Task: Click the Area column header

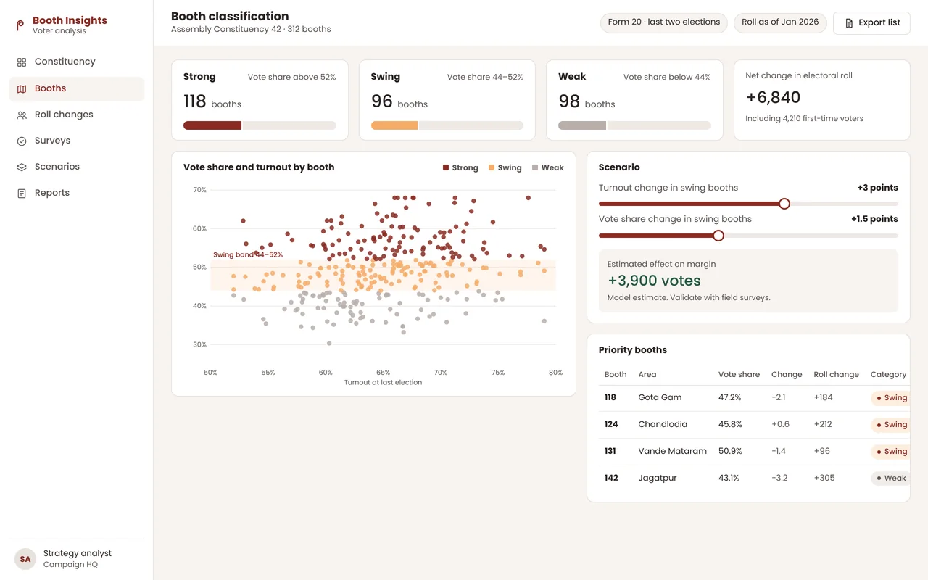Action: point(647,375)
